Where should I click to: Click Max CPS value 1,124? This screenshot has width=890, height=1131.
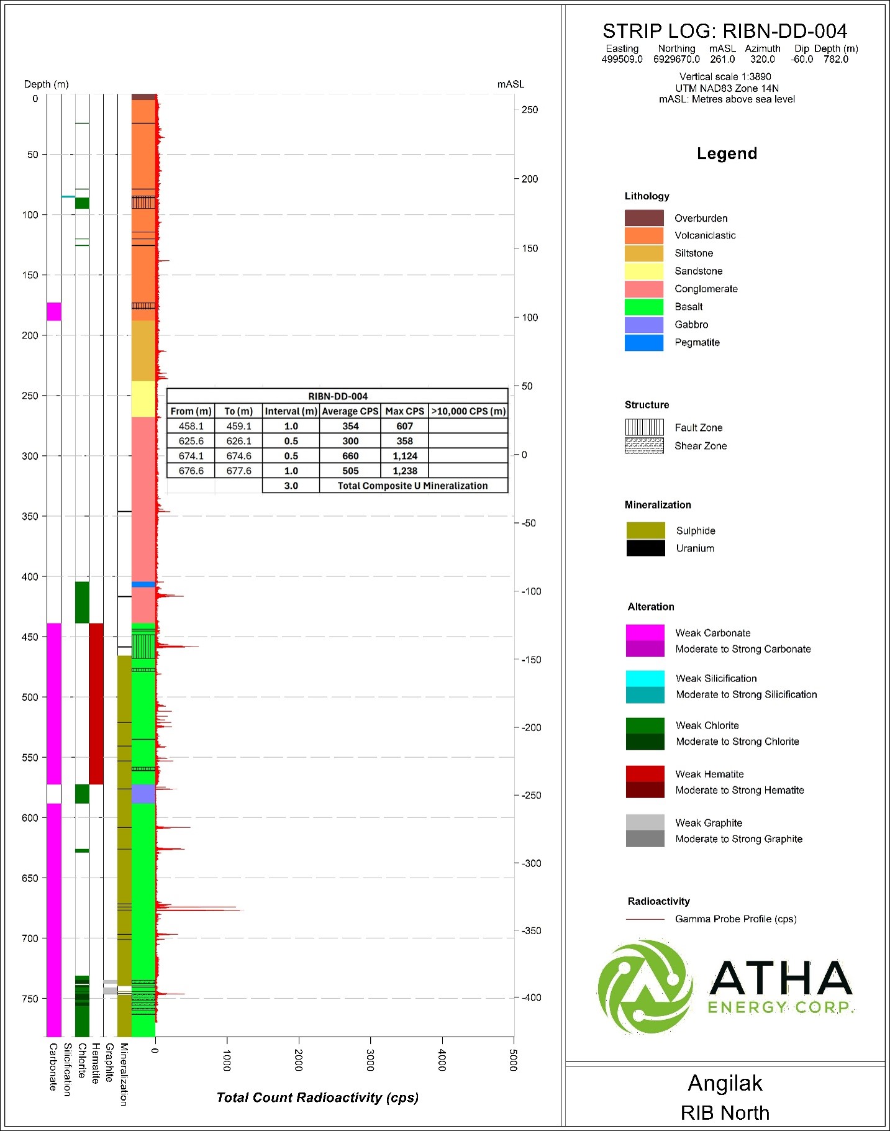pos(405,456)
